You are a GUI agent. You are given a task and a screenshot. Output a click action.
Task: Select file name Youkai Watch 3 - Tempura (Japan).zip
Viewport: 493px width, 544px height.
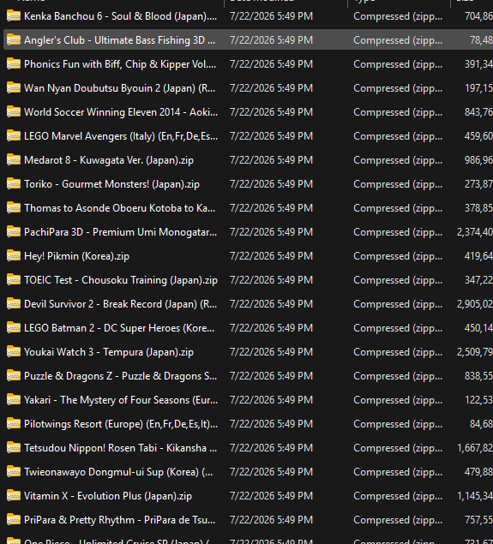109,352
